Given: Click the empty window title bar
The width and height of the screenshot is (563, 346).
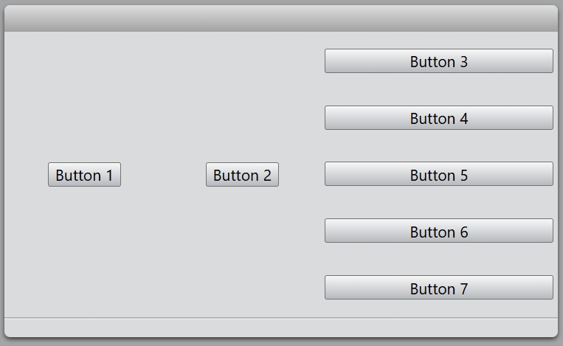Looking at the screenshot, I should click(x=280, y=18).
